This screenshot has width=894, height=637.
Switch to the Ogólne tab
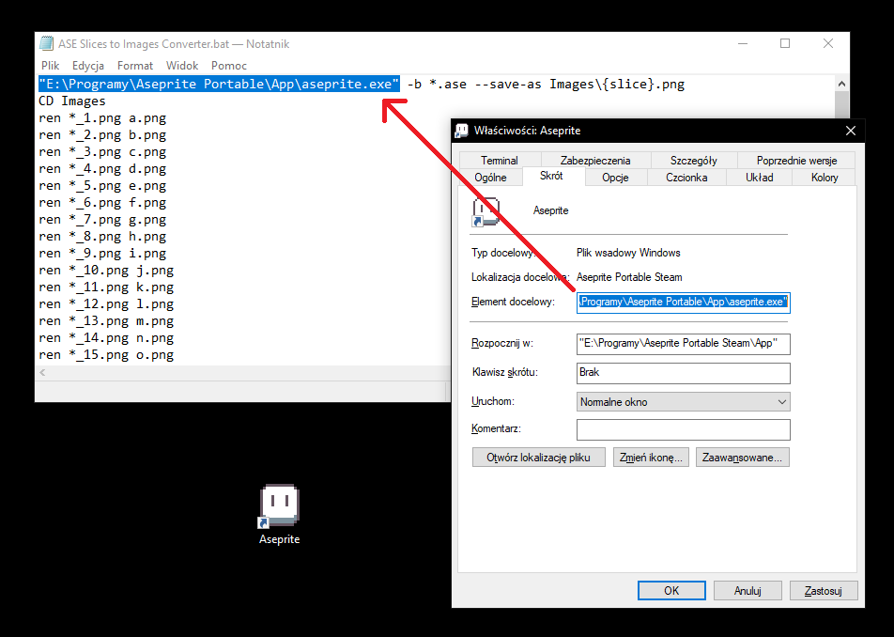point(490,178)
